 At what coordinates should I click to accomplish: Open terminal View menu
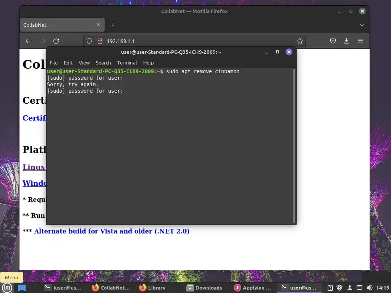point(84,63)
